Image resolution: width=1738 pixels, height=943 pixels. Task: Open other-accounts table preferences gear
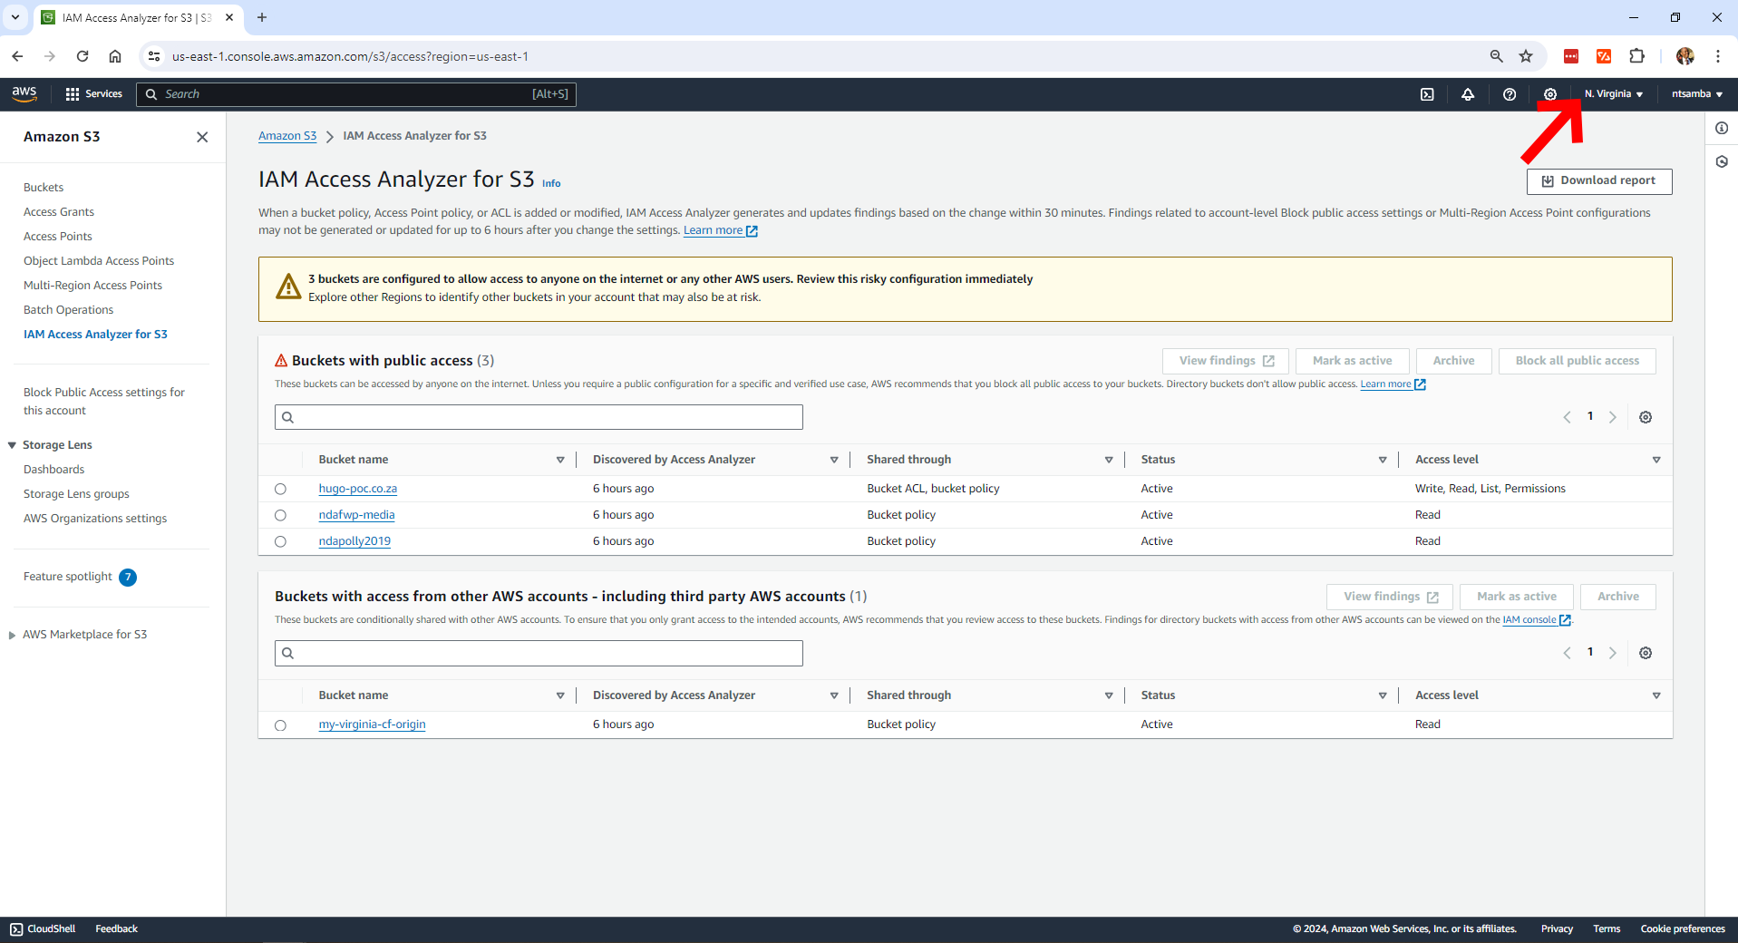point(1646,653)
